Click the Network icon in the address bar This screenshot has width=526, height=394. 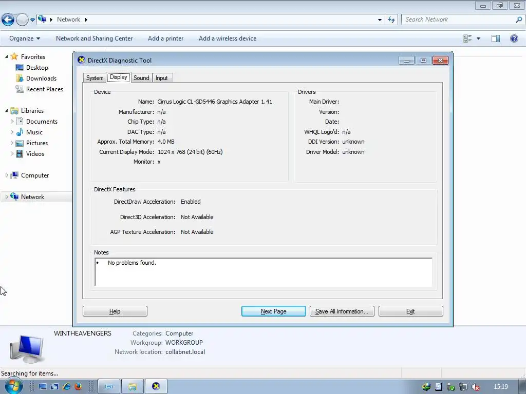pos(42,19)
